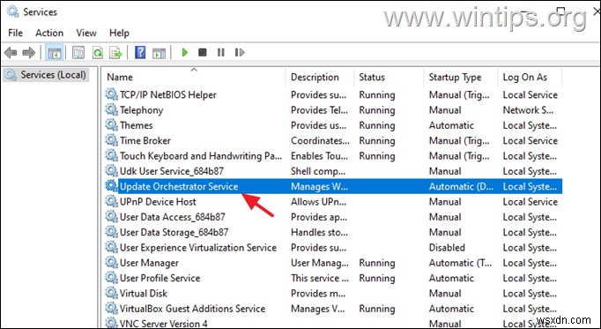Select the UPnP Device Host name
The height and width of the screenshot is (329, 601).
[158, 202]
